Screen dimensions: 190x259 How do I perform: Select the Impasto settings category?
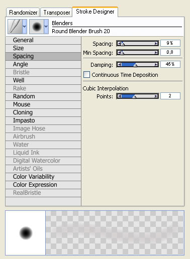point(43,120)
